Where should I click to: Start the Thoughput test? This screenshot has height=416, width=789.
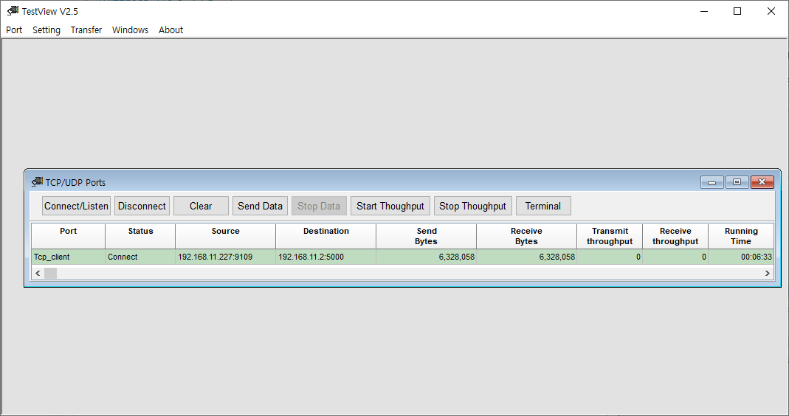[x=390, y=206]
